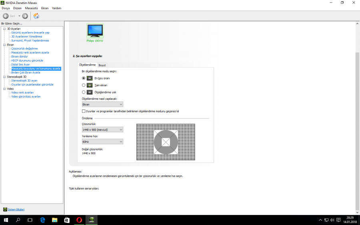Open the Yardım menu

56,8
